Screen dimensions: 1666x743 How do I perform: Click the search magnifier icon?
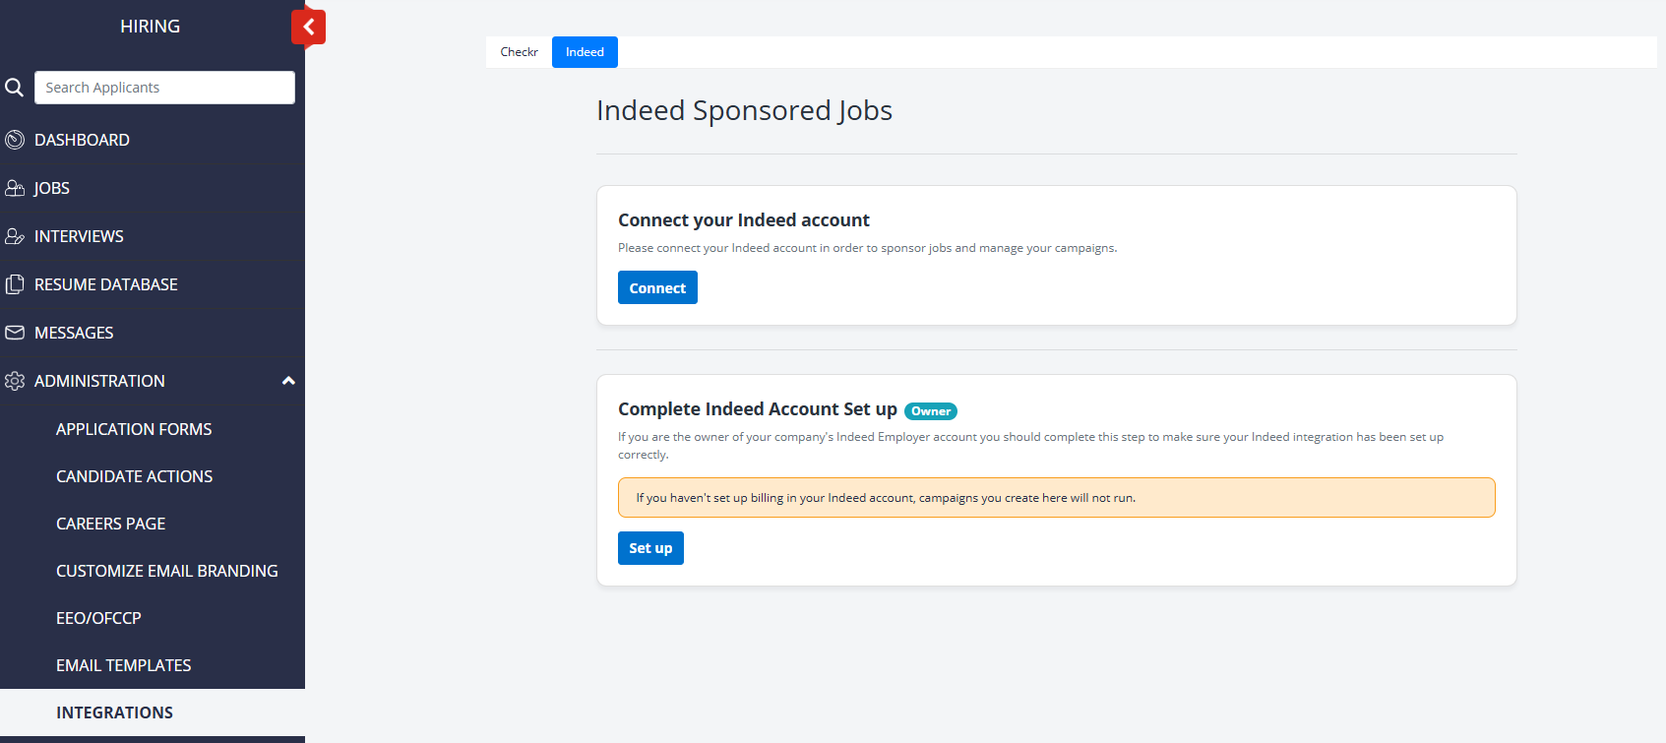click(14, 88)
